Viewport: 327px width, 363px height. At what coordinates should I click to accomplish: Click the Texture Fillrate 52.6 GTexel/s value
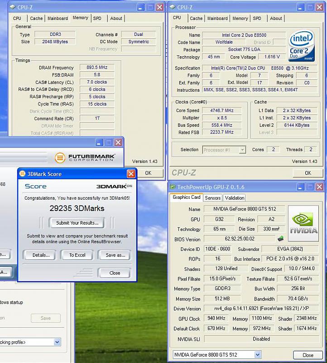coord(298,279)
